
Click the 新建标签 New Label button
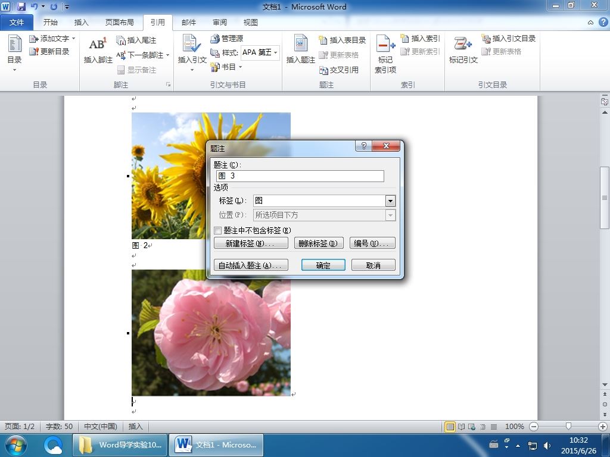[251, 243]
